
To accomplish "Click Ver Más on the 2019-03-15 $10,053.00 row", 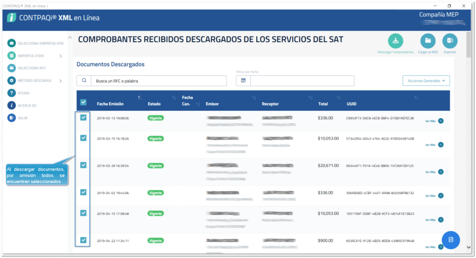I will [430, 145].
